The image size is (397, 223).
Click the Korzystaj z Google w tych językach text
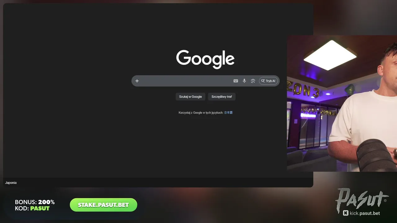[201, 113]
